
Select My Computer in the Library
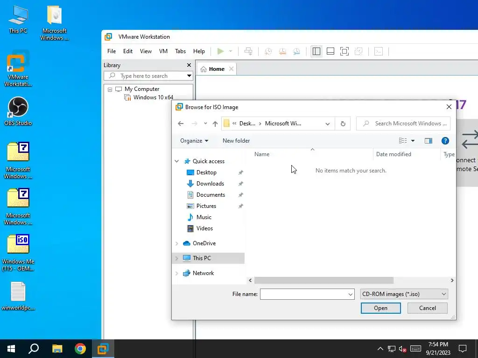137,89
